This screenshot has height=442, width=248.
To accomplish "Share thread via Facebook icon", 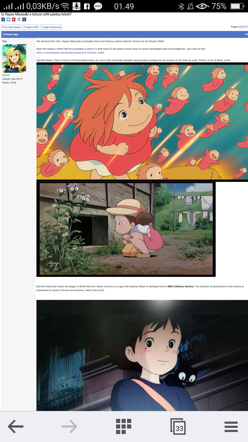I will point(3,19).
